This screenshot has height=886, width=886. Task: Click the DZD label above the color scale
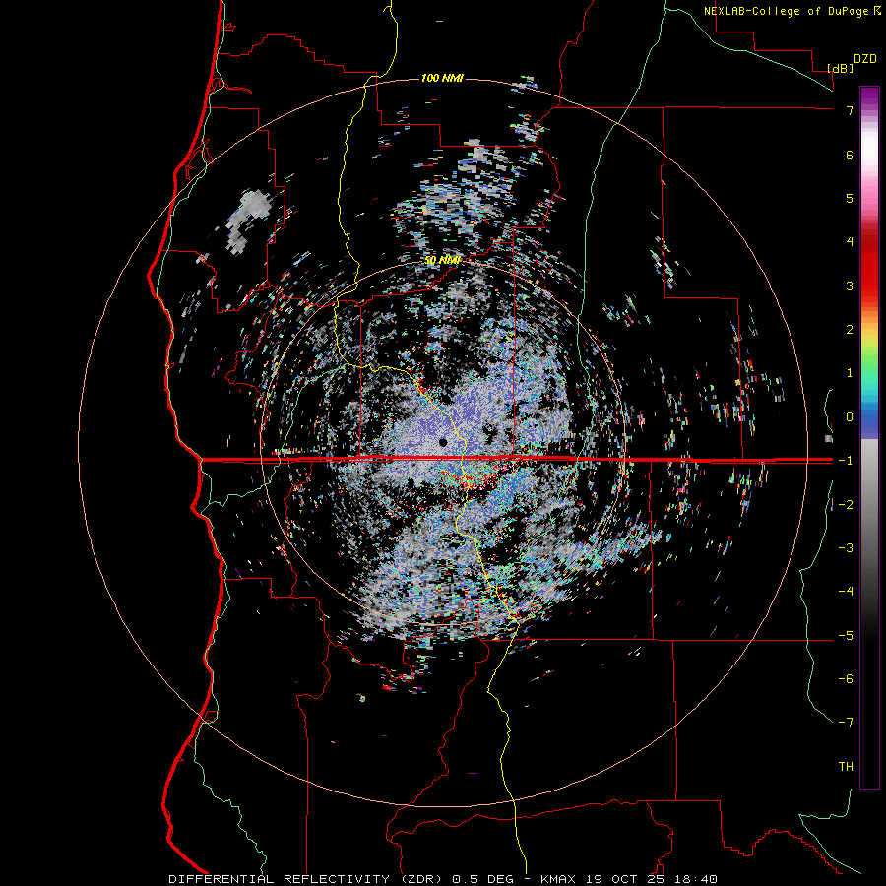point(865,59)
